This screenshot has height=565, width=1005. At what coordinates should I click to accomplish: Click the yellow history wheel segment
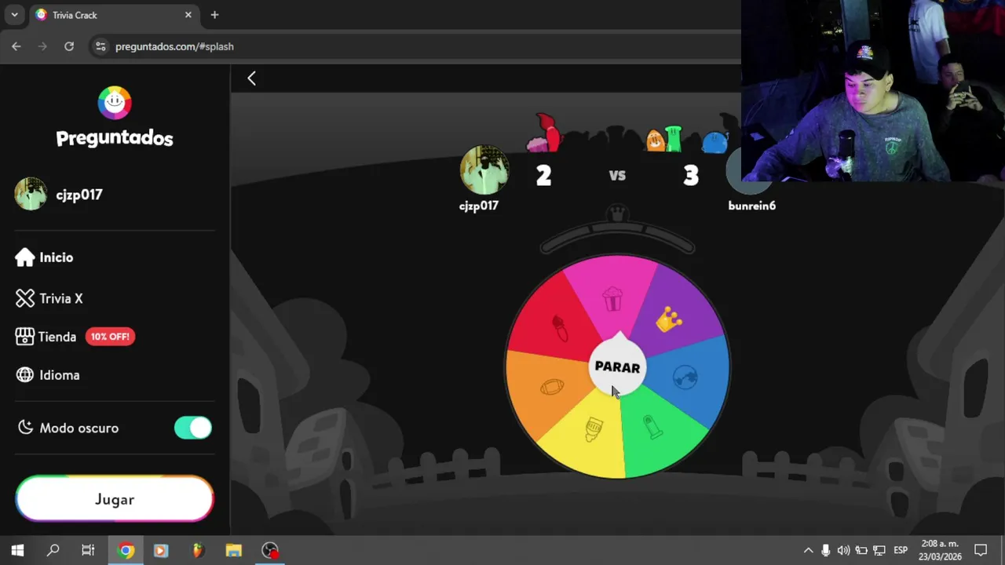pos(594,429)
